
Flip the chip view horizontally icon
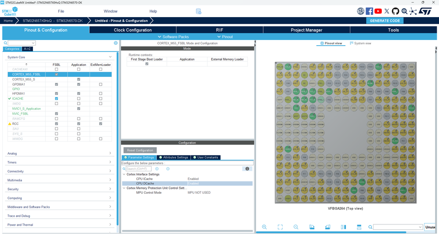coord(344,227)
